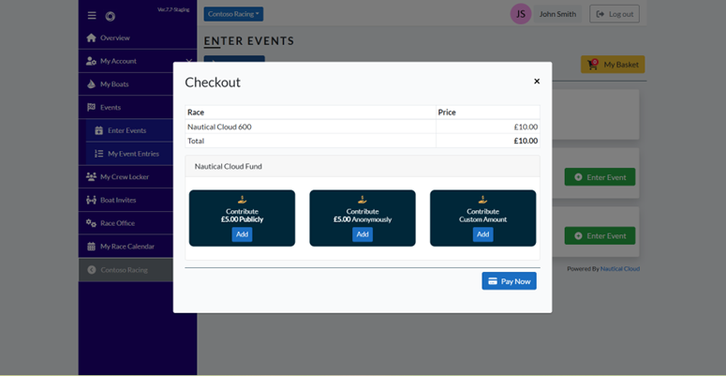Click the JS user avatar
The image size is (726, 376).
[x=521, y=14]
